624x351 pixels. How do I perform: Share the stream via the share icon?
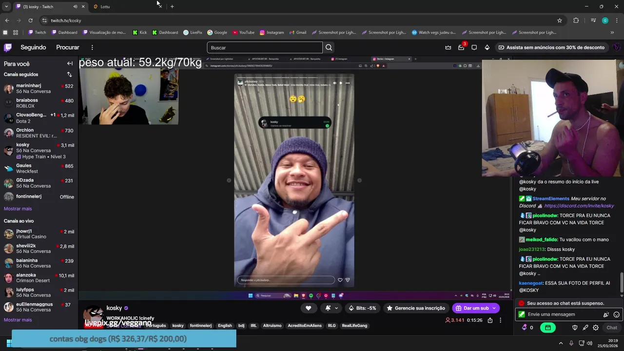pyautogui.click(x=490, y=320)
